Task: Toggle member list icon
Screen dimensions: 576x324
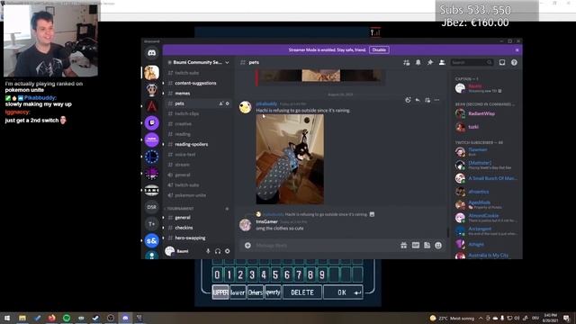Action: coord(442,62)
